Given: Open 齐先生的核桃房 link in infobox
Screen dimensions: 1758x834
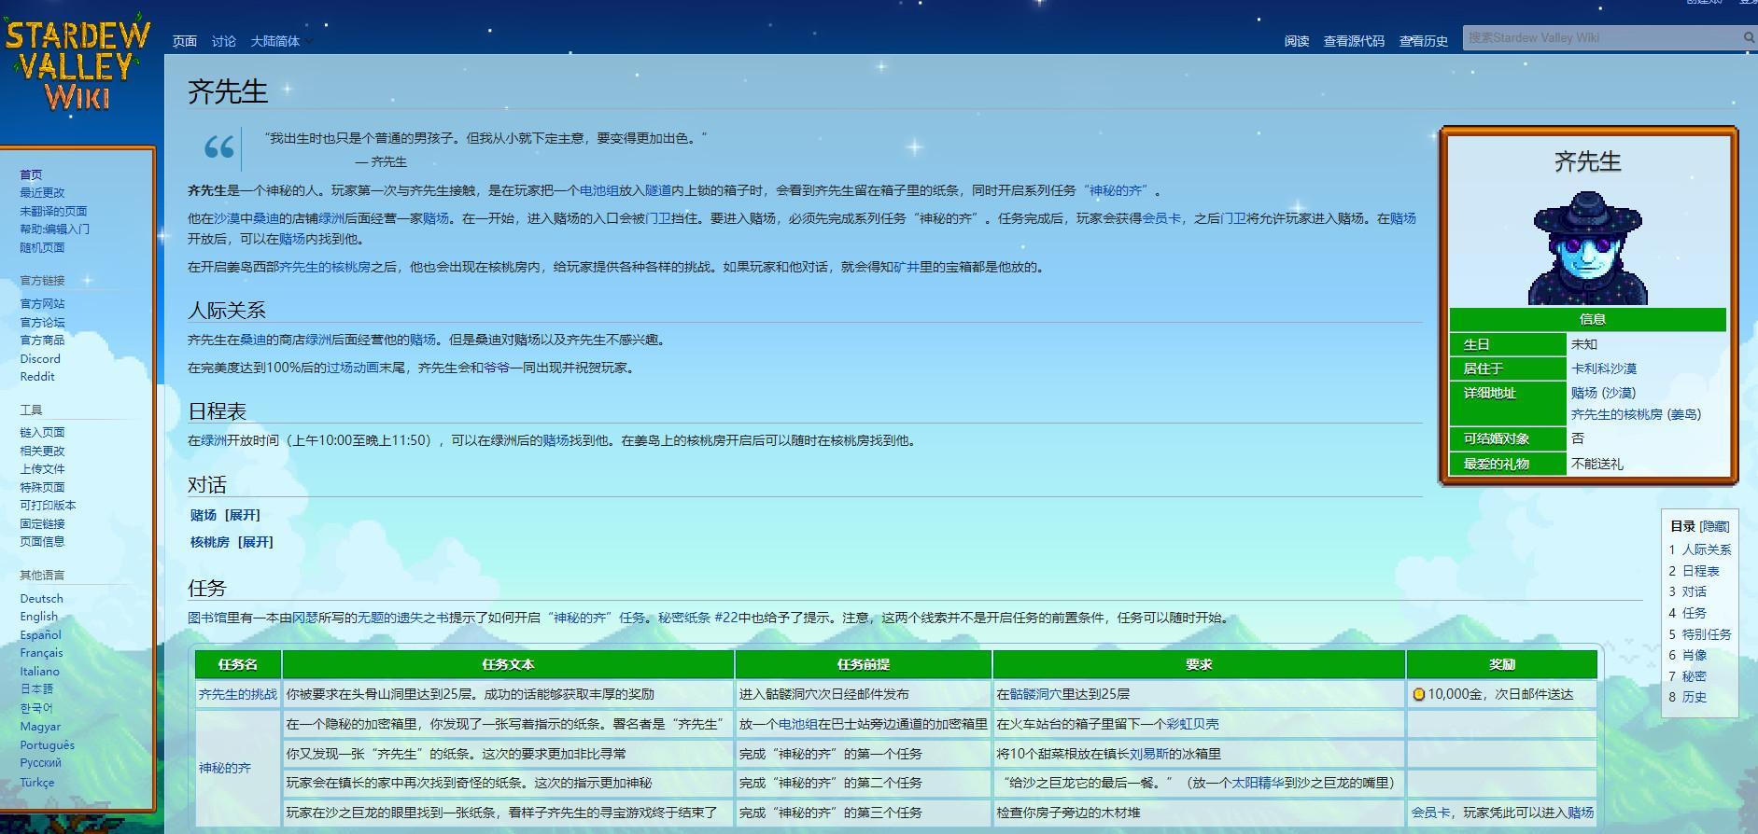Looking at the screenshot, I should pos(1616,414).
